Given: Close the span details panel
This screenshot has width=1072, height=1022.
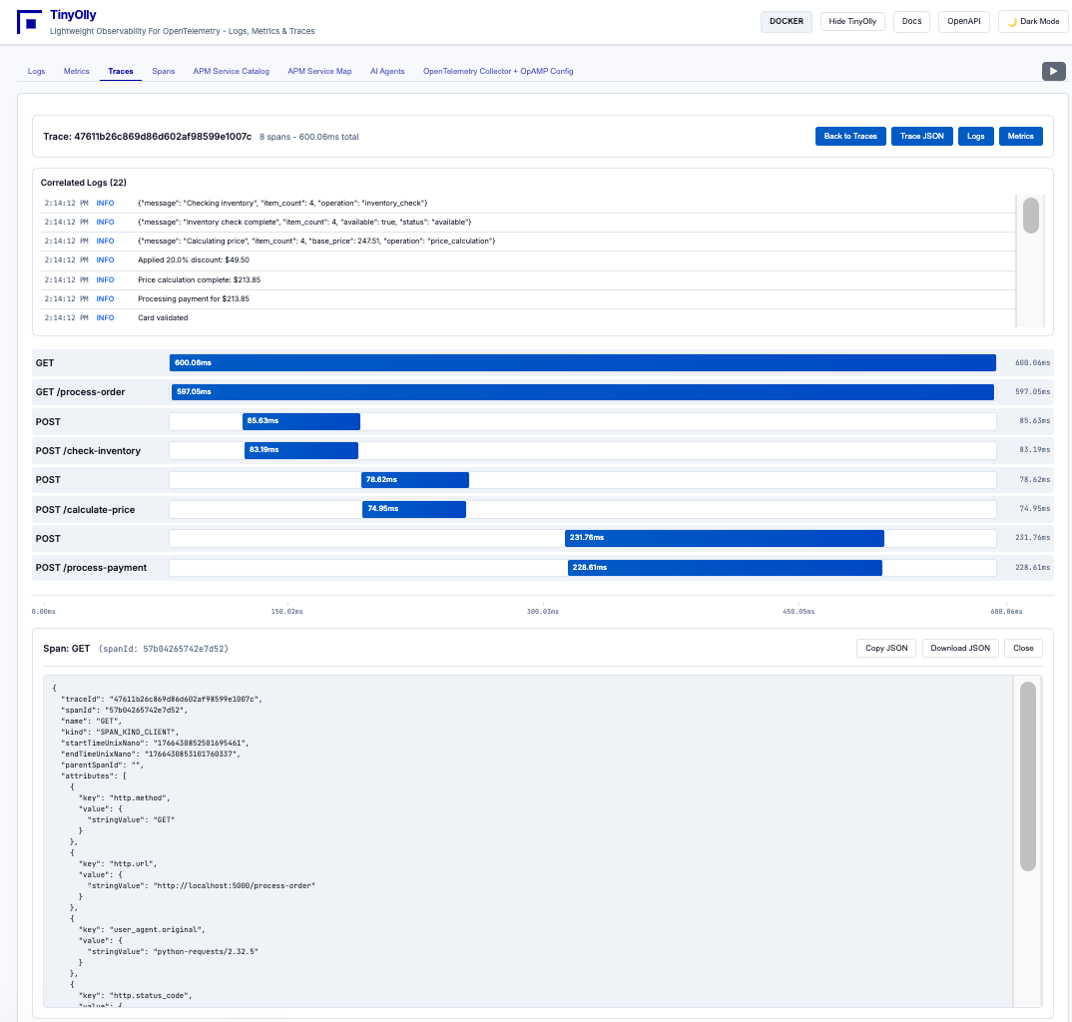Looking at the screenshot, I should [x=1023, y=648].
